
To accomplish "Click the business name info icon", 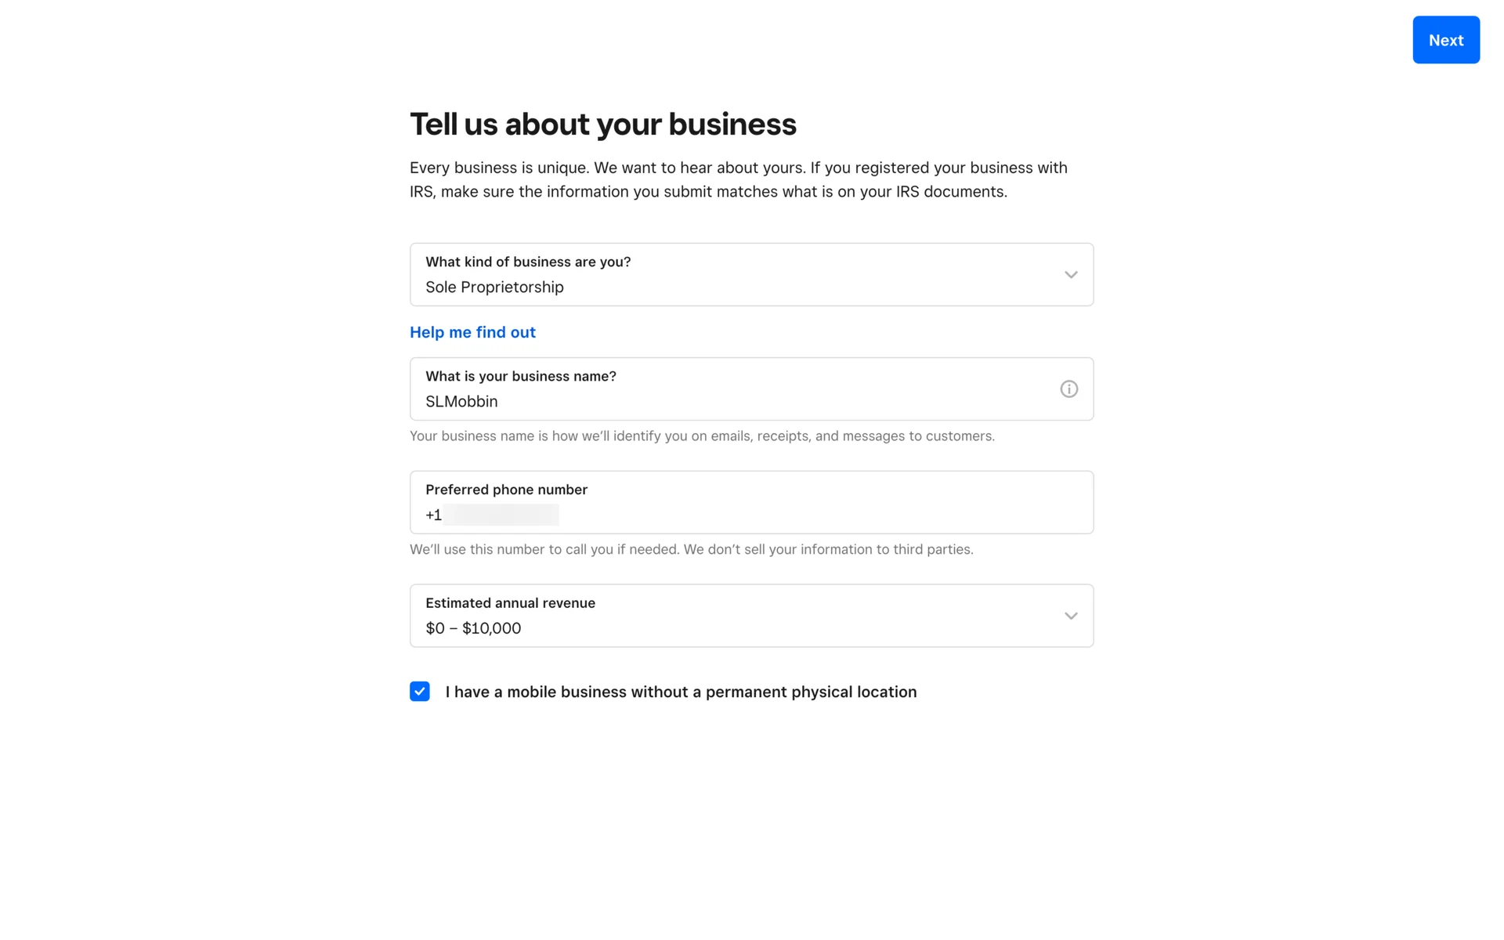I will click(x=1068, y=389).
